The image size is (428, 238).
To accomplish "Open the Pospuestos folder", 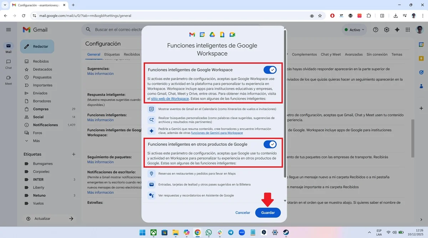I will tap(42, 77).
